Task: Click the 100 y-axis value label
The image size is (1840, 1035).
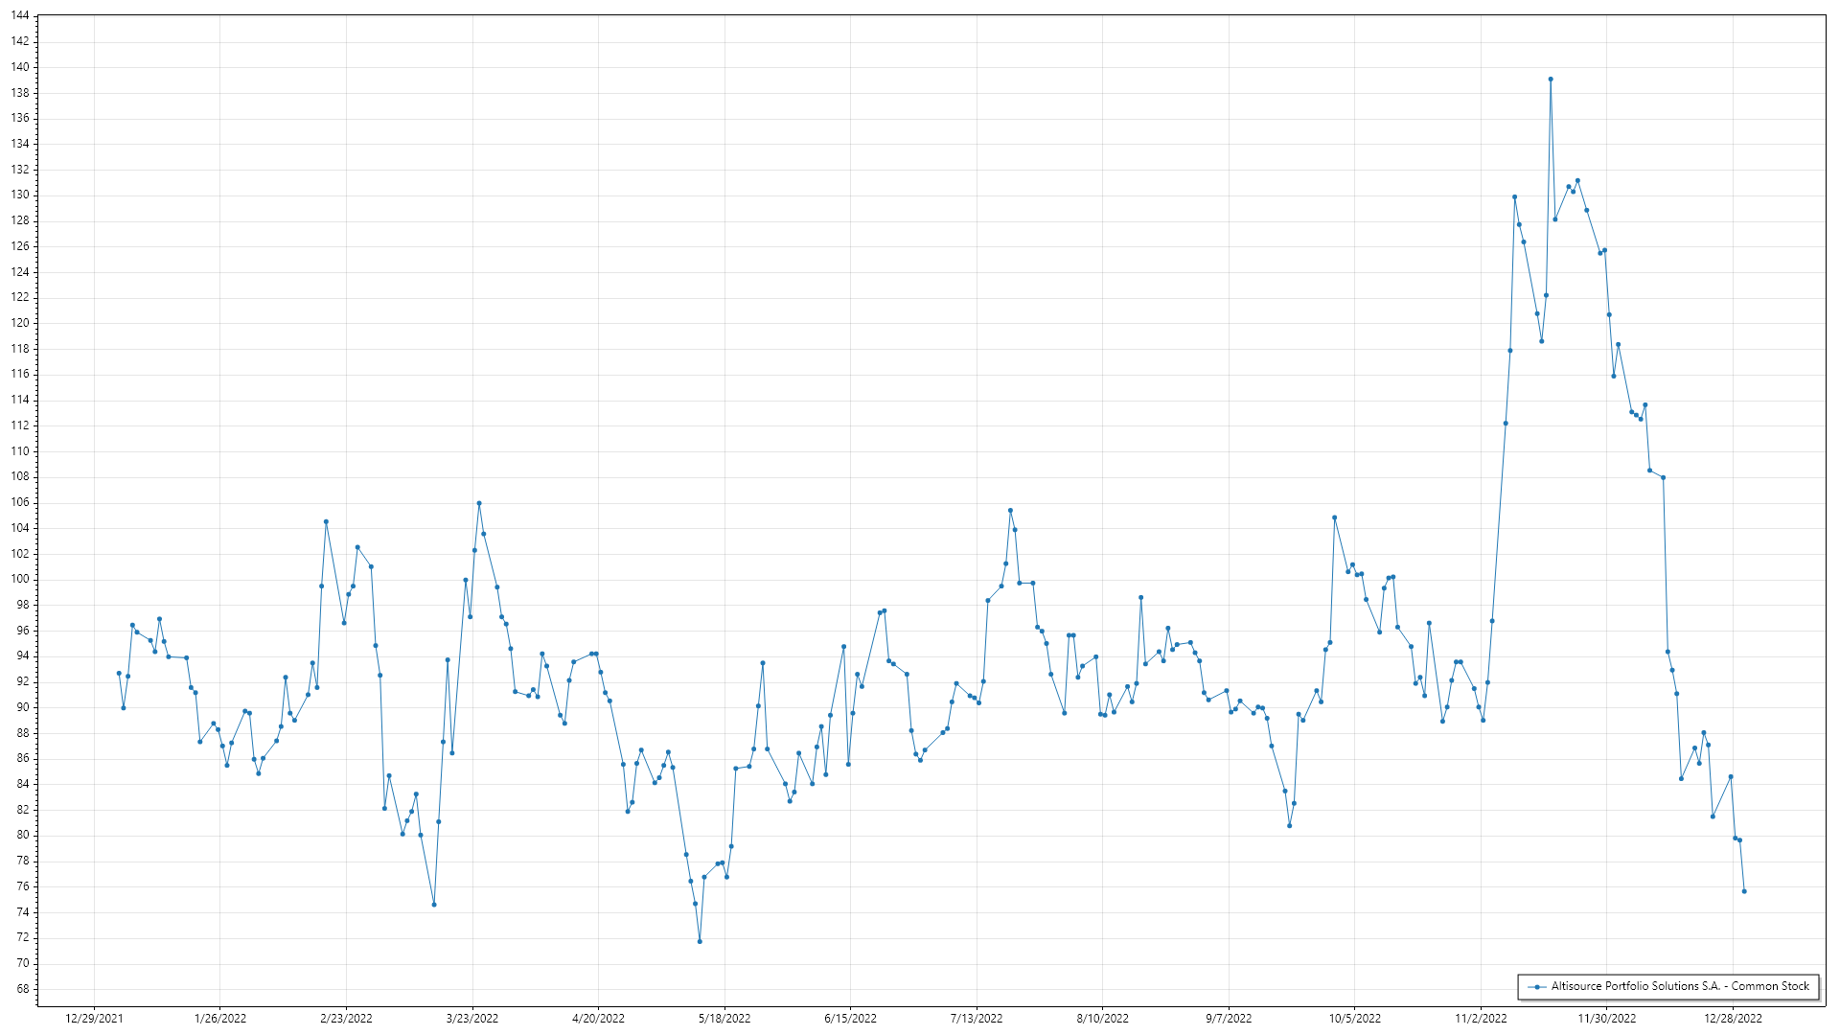Action: (x=20, y=579)
